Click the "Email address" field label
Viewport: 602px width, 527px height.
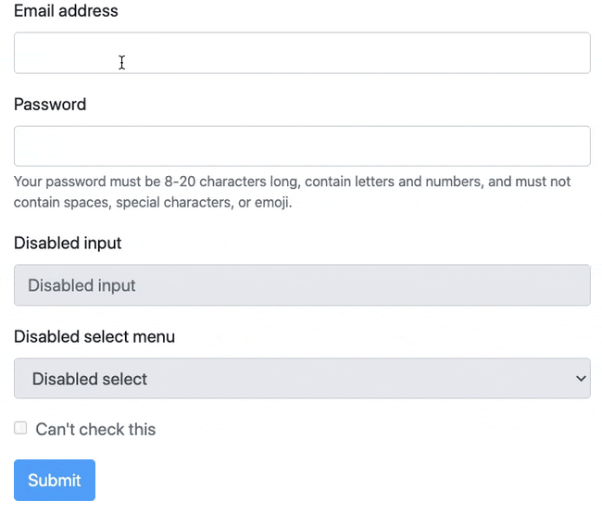pos(66,12)
